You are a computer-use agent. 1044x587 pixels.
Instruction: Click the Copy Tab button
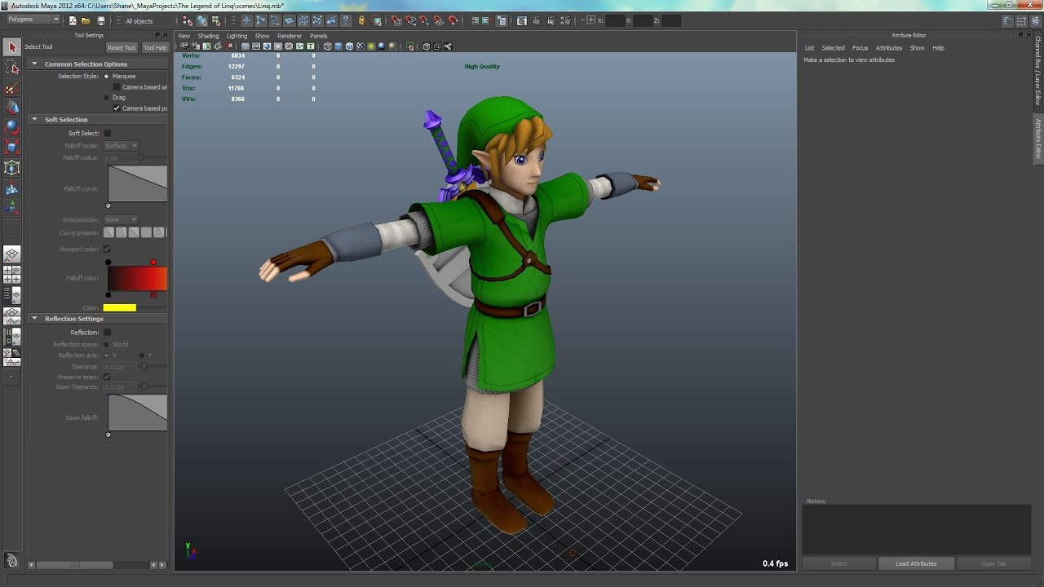[x=993, y=563]
